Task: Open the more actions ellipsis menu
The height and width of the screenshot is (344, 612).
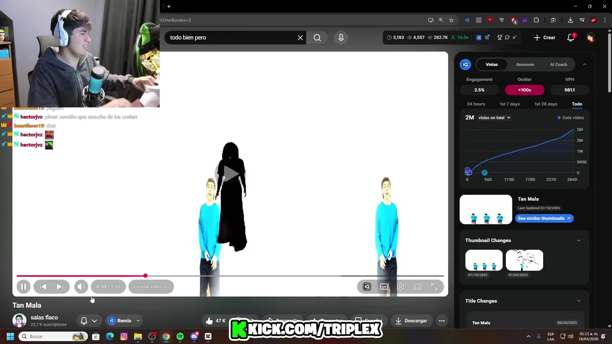Action: click(x=442, y=321)
